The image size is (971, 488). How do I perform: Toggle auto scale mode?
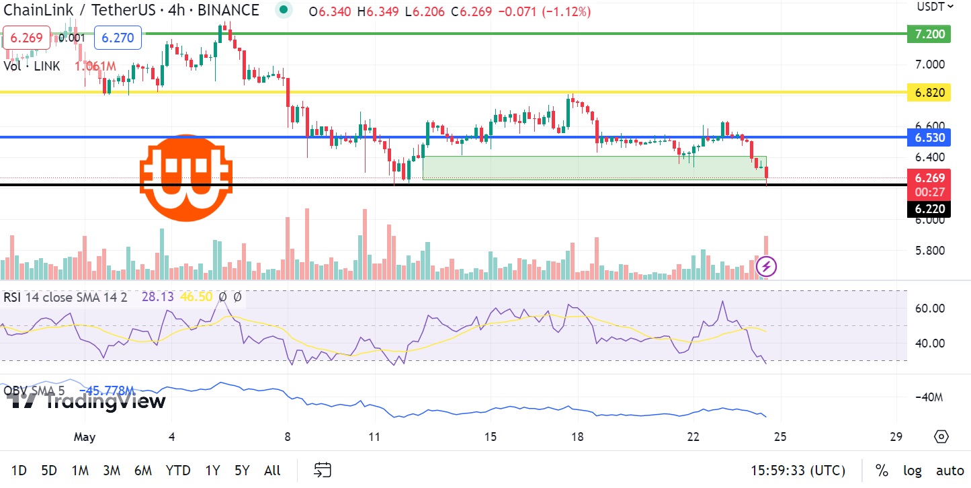[x=949, y=470]
